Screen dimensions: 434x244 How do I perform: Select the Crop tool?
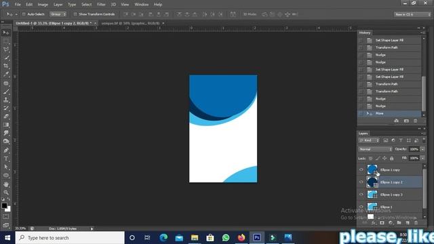pos(6,66)
